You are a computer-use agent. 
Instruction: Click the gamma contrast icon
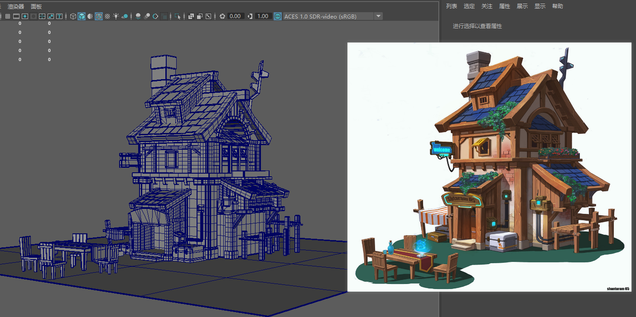coord(250,16)
